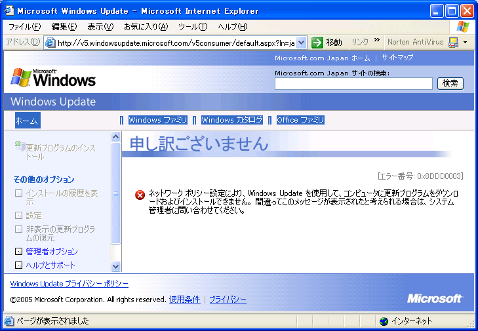Screen dimensions: 478x331
Task: Open the Windows カタログ link
Action: [232, 120]
